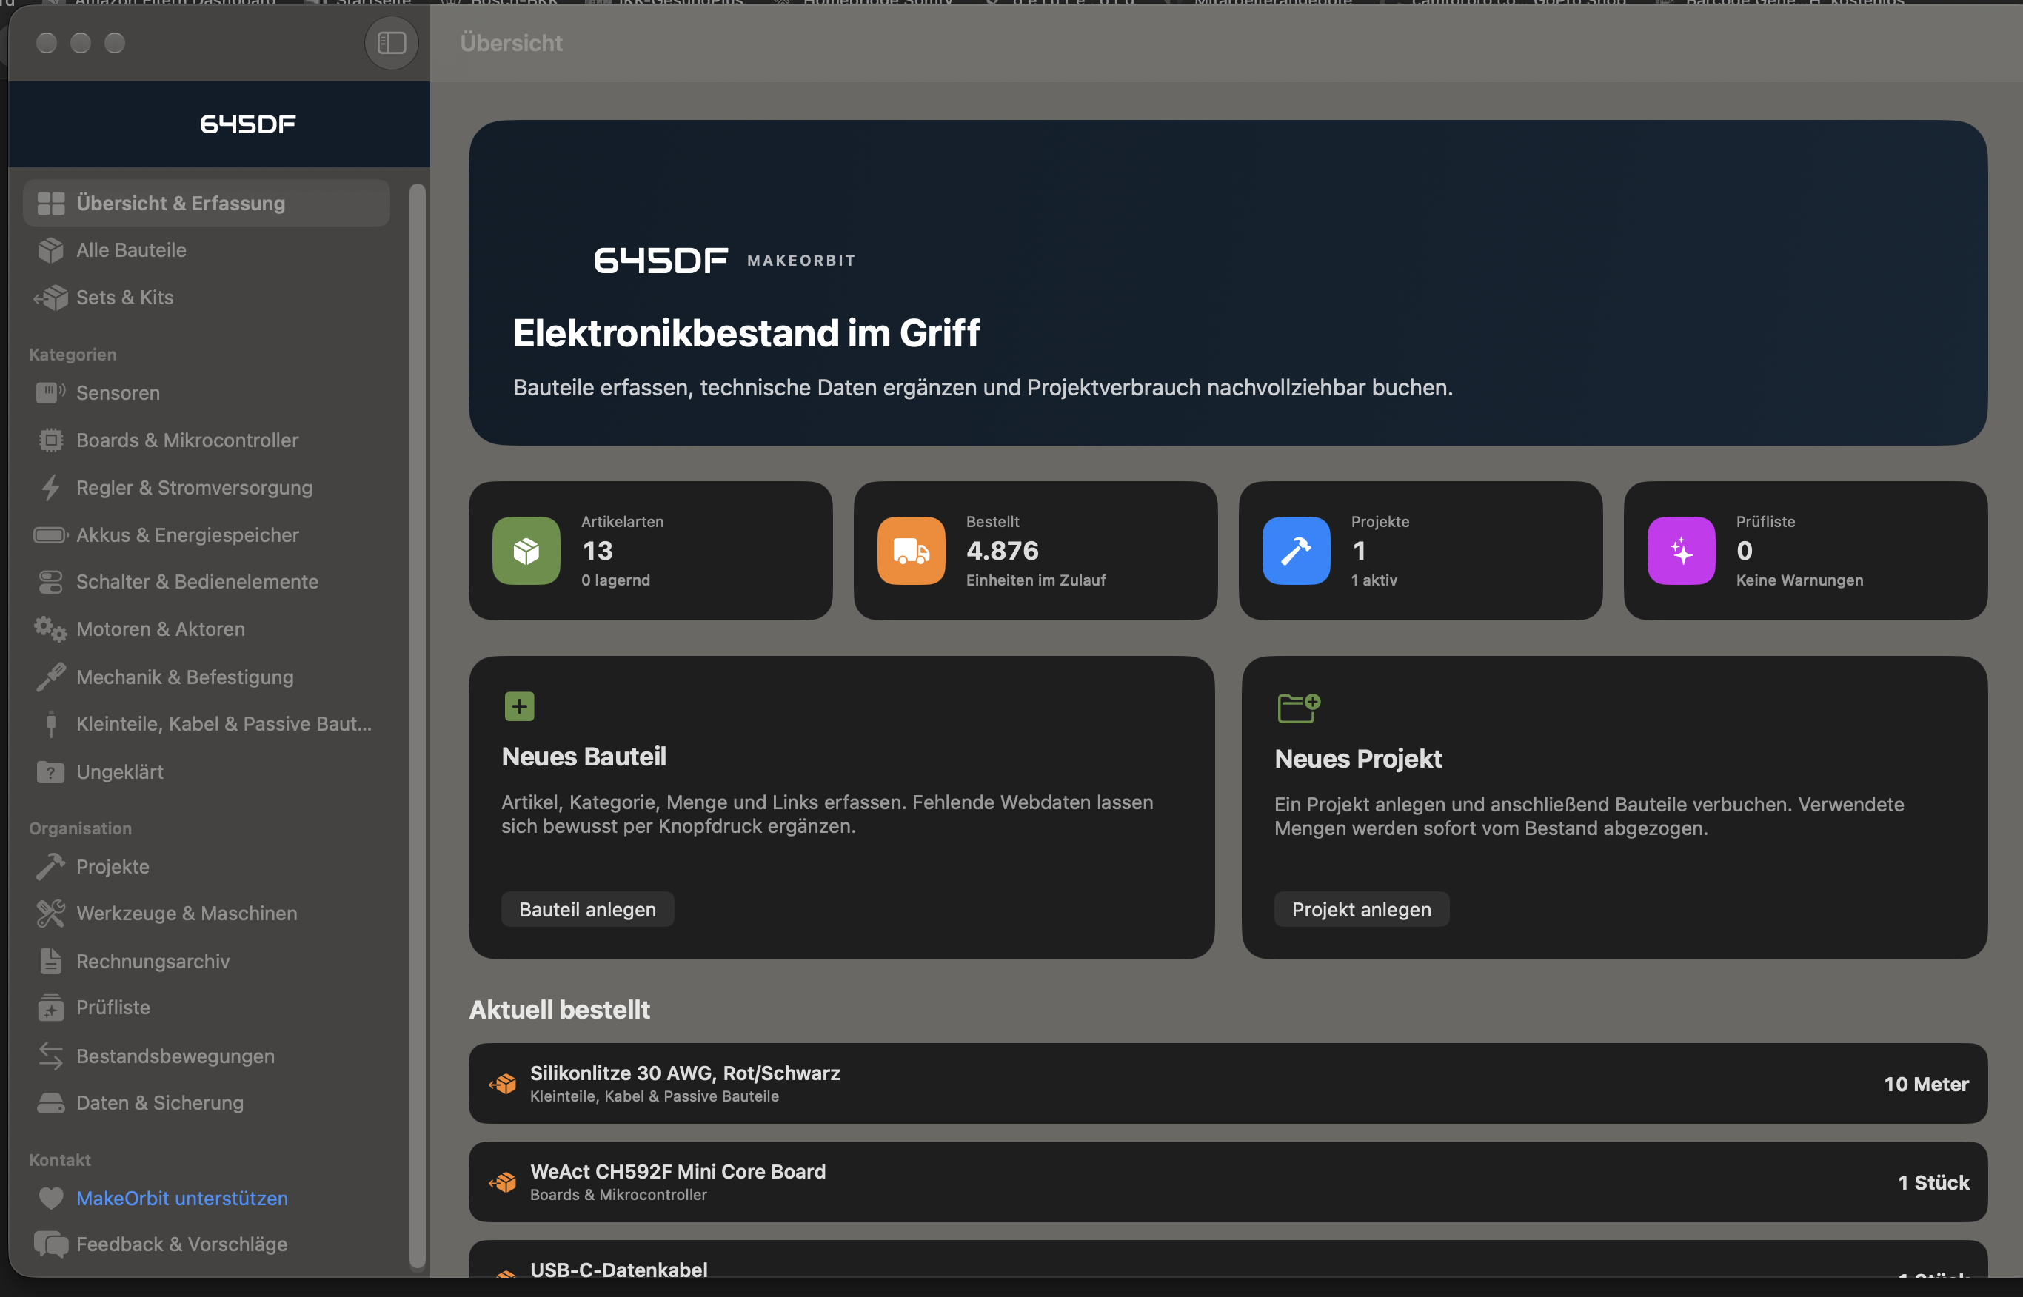Open the MakeOrbit unterstützen link
Viewport: 2023px width, 1297px height.
tap(182, 1199)
